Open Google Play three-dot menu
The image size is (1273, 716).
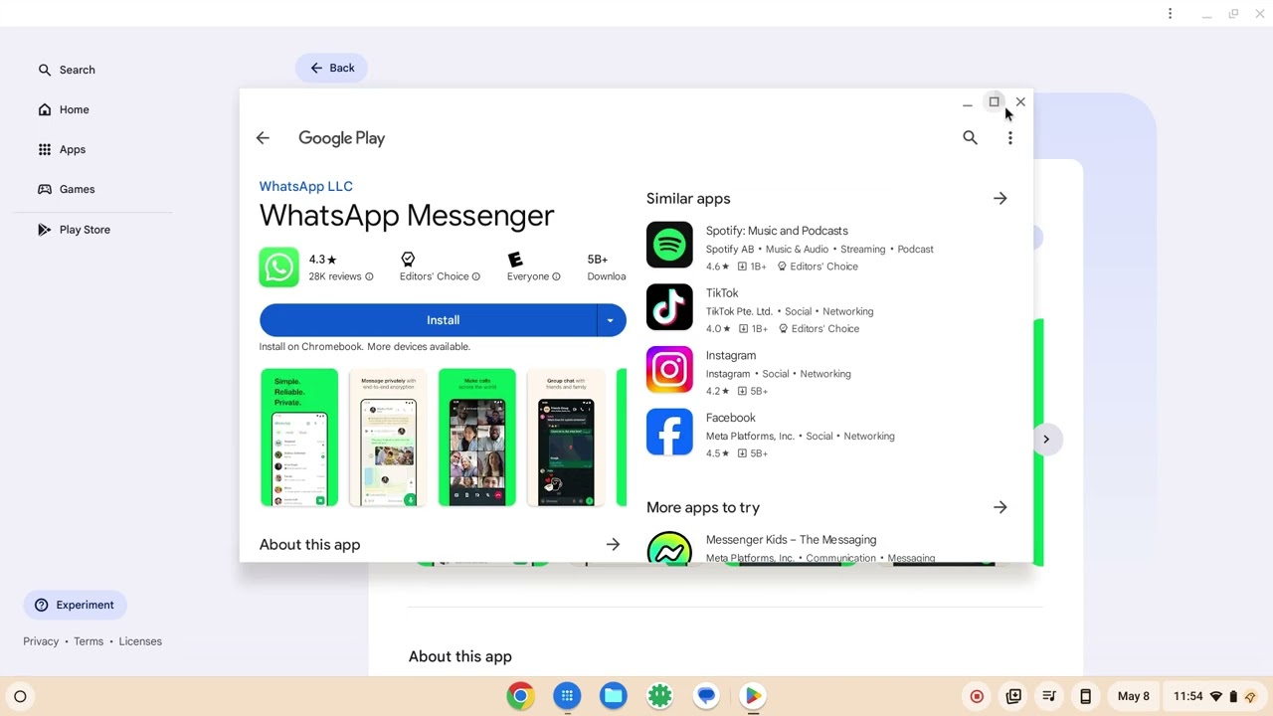coord(1009,138)
